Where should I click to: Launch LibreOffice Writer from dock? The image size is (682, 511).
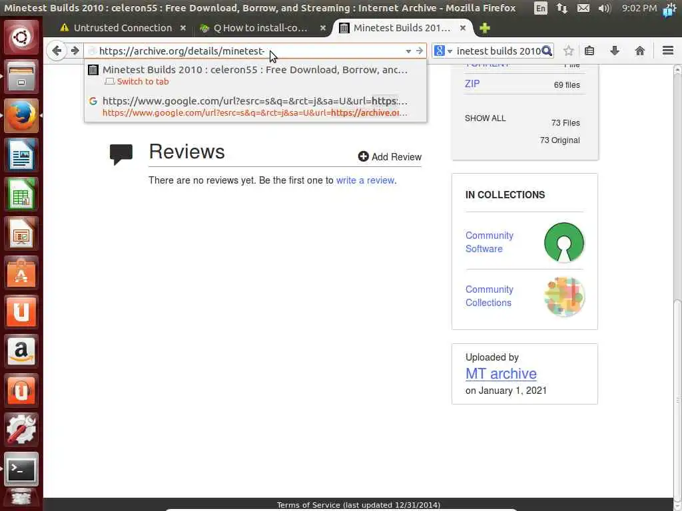(21, 154)
